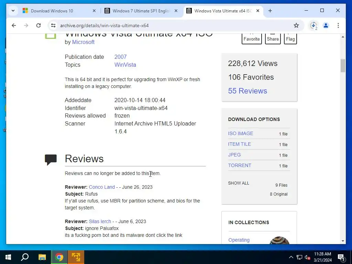Open the WinVista topic link

pyautogui.click(x=125, y=65)
